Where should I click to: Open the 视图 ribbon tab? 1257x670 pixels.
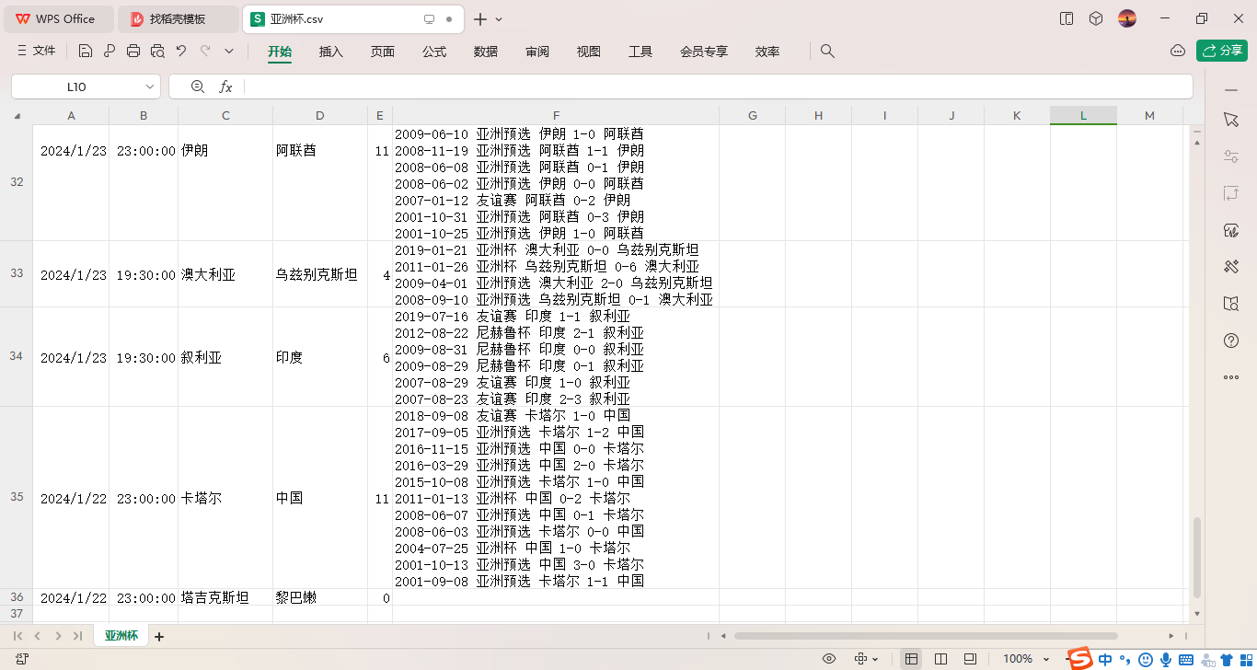(589, 52)
